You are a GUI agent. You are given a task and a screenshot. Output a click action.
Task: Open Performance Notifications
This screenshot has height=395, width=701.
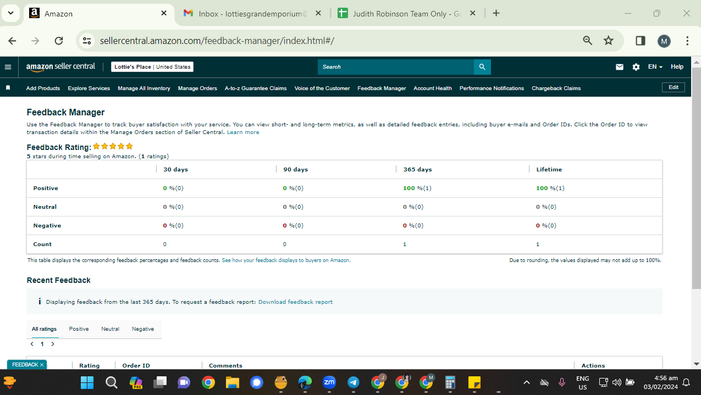[492, 88]
